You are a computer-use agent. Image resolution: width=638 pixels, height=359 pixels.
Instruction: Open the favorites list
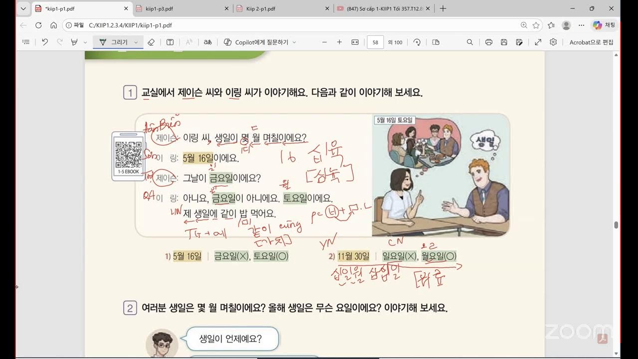(551, 25)
